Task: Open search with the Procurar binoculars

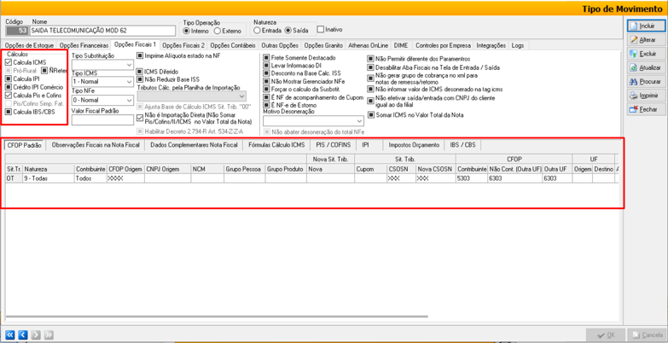Action: point(646,82)
